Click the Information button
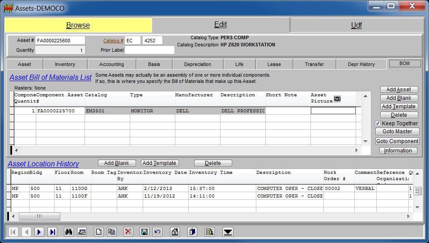Screen dimensions: 429x243 pos(398,151)
